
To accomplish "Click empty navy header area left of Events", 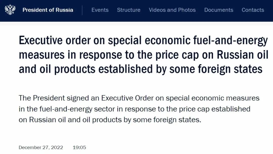I will (x=87, y=10).
